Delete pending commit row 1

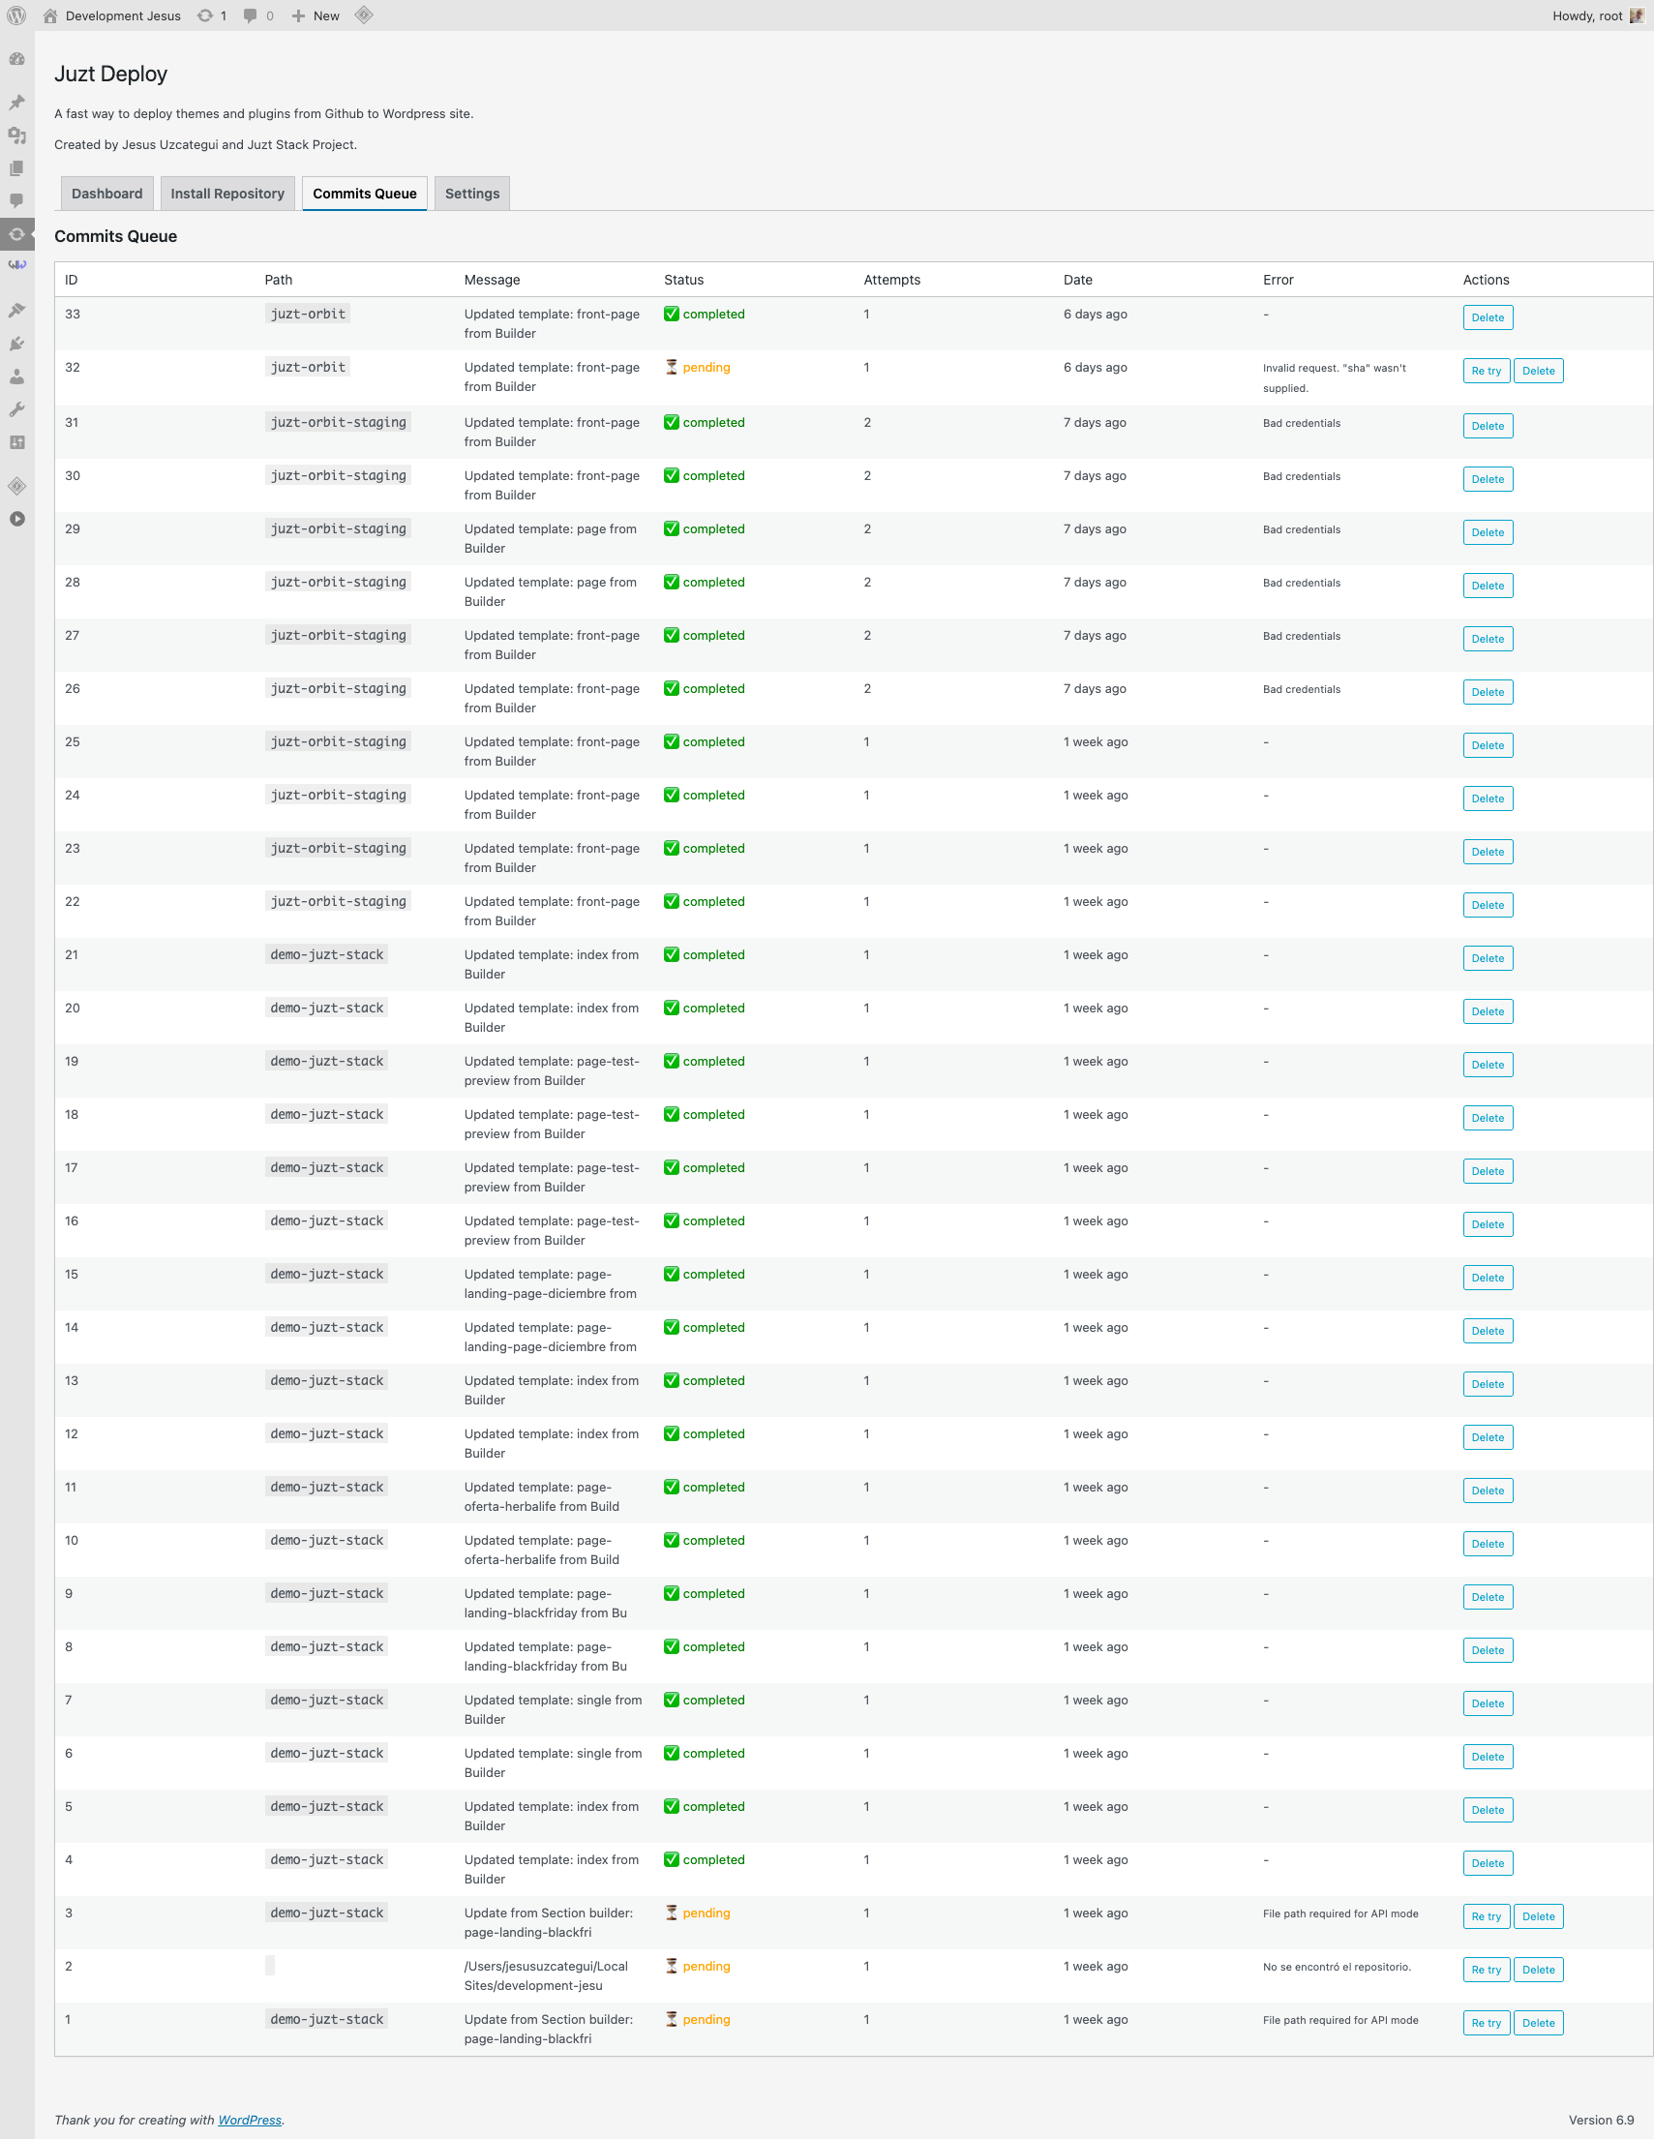pos(1538,2023)
